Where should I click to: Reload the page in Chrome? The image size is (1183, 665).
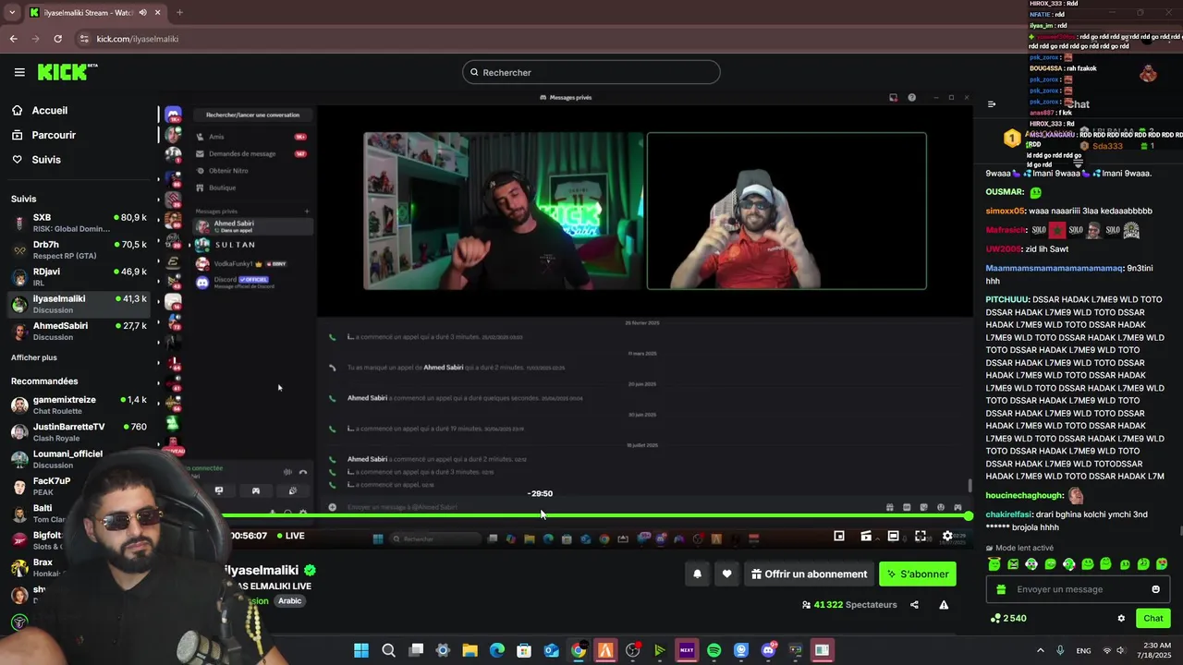(57, 39)
